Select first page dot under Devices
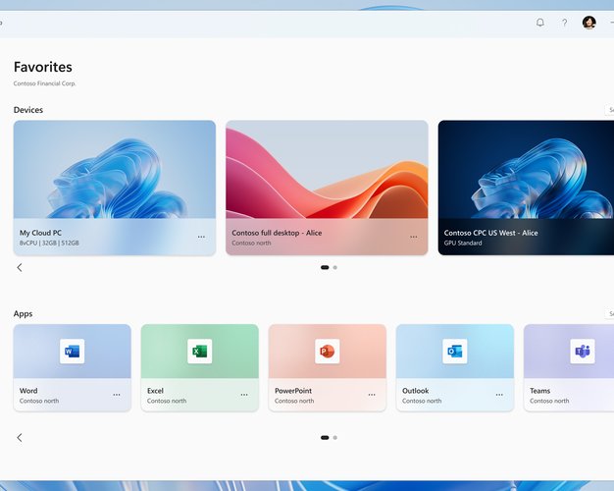 point(325,267)
